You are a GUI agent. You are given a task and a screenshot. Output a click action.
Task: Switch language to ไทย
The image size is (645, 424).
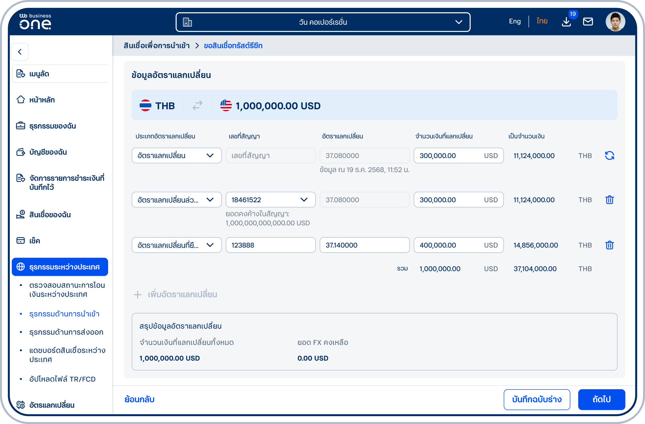[x=542, y=21]
